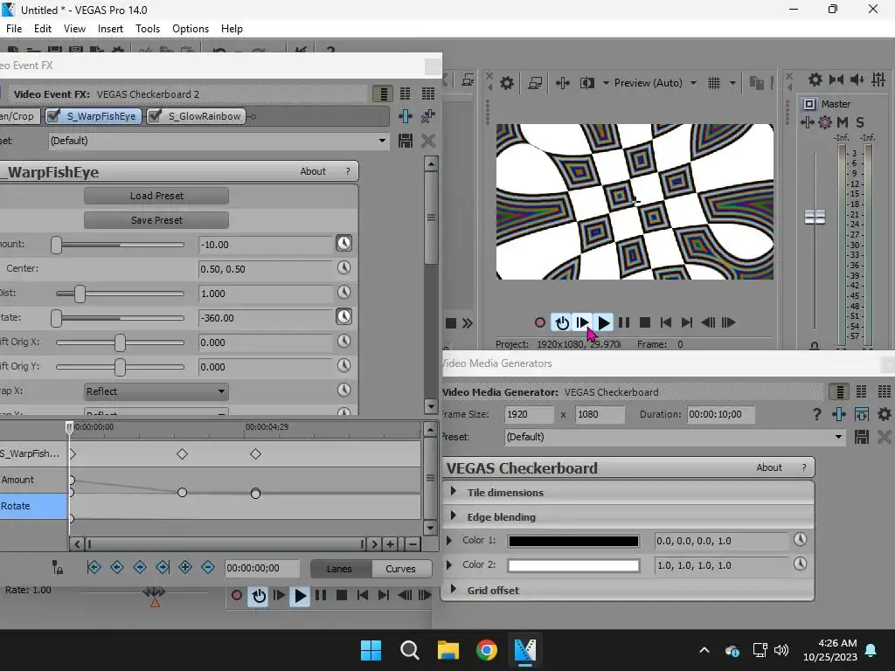Click Preview on External Monitor icon
This screenshot has height=671, width=895.
coord(535,83)
